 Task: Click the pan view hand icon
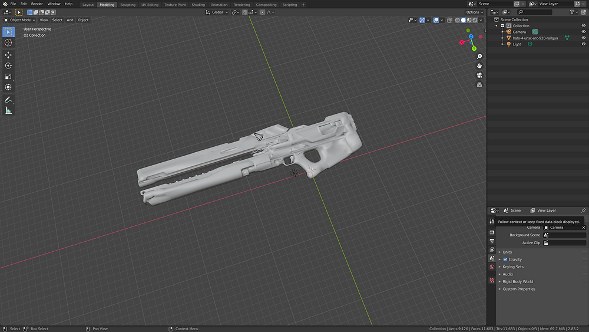click(479, 66)
